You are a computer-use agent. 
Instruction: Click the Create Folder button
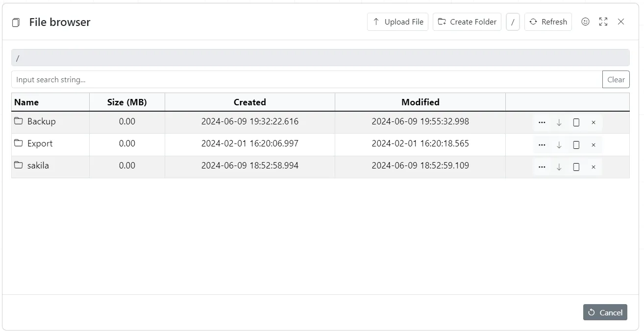coord(467,22)
